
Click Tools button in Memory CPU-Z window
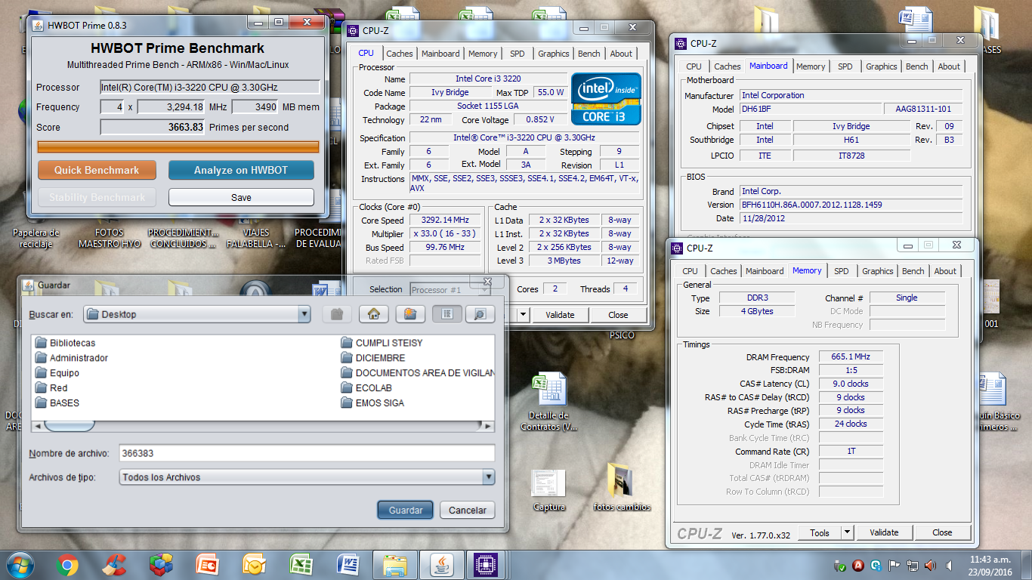pos(820,532)
